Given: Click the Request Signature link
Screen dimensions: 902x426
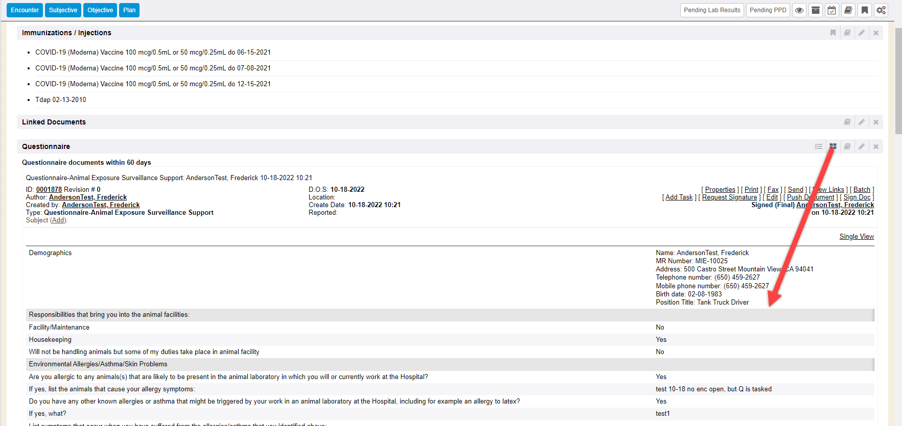Looking at the screenshot, I should [x=729, y=197].
